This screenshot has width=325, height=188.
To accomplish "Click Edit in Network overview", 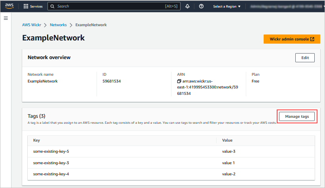I will click(305, 58).
